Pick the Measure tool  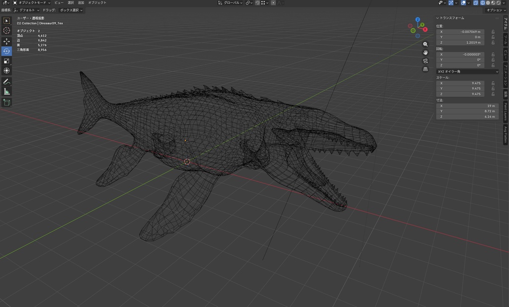click(6, 91)
